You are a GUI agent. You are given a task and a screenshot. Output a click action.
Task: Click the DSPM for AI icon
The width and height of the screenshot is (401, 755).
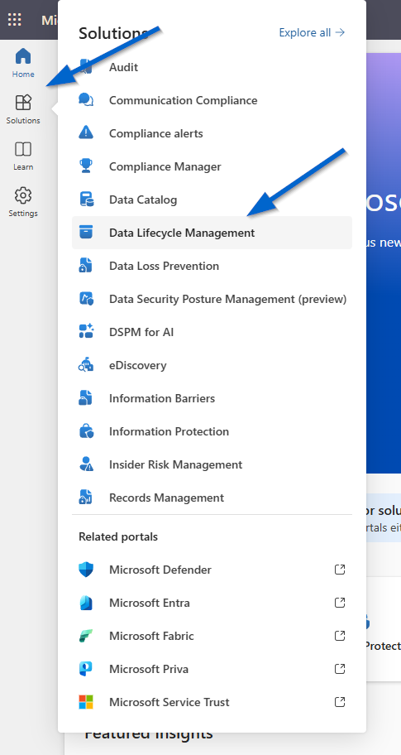pos(86,332)
